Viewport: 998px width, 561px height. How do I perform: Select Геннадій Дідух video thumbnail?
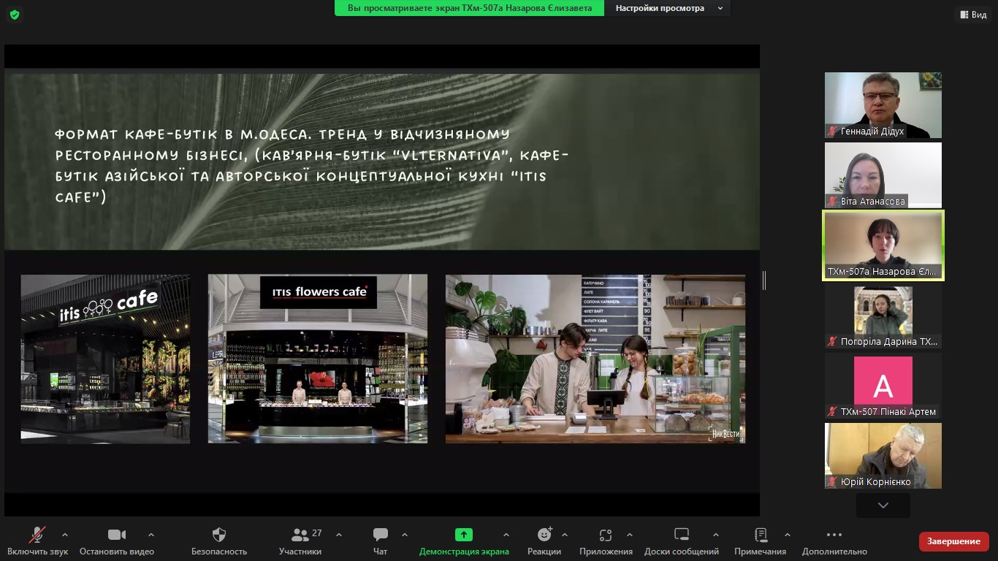[x=883, y=105]
